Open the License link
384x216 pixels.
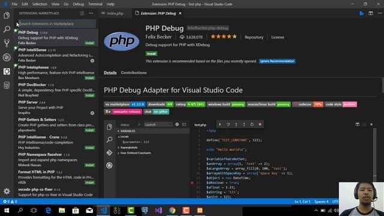pyautogui.click(x=278, y=37)
